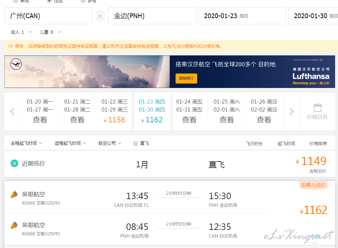Click the 2020-01-30 return date field
This screenshot has height=248, width=338.
[313, 16]
